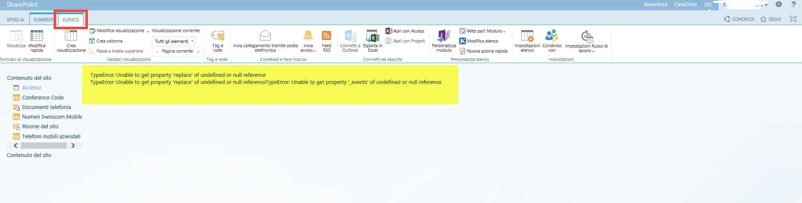Click bottom Contenuto del sito link
The image size is (802, 203).
pos(29,155)
